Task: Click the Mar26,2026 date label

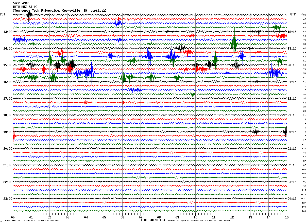Action: (x=21, y=3)
